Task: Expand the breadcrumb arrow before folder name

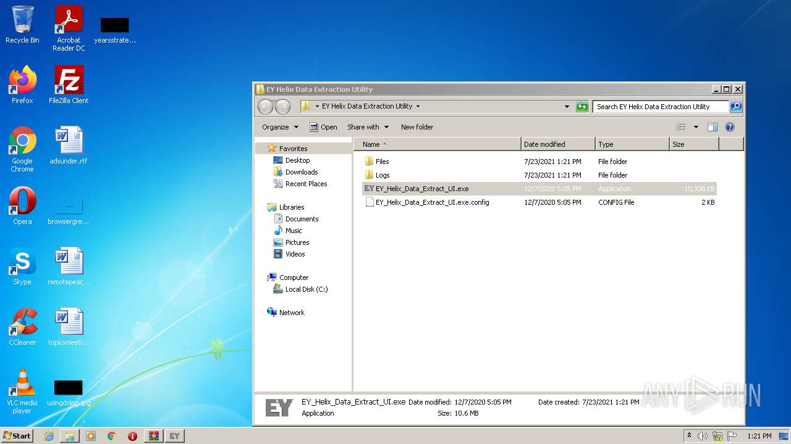Action: tap(317, 106)
